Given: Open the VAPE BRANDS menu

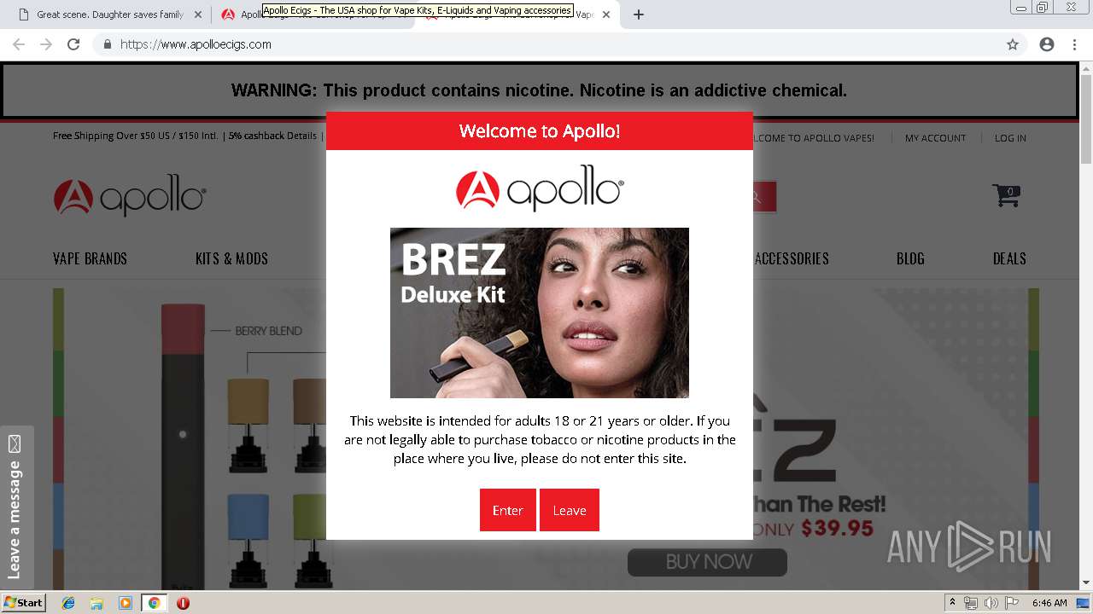Looking at the screenshot, I should (90, 258).
